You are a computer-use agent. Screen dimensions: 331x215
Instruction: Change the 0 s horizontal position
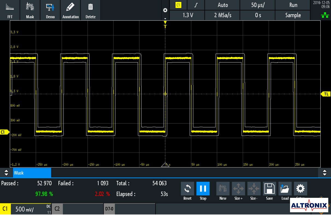[x=258, y=15]
